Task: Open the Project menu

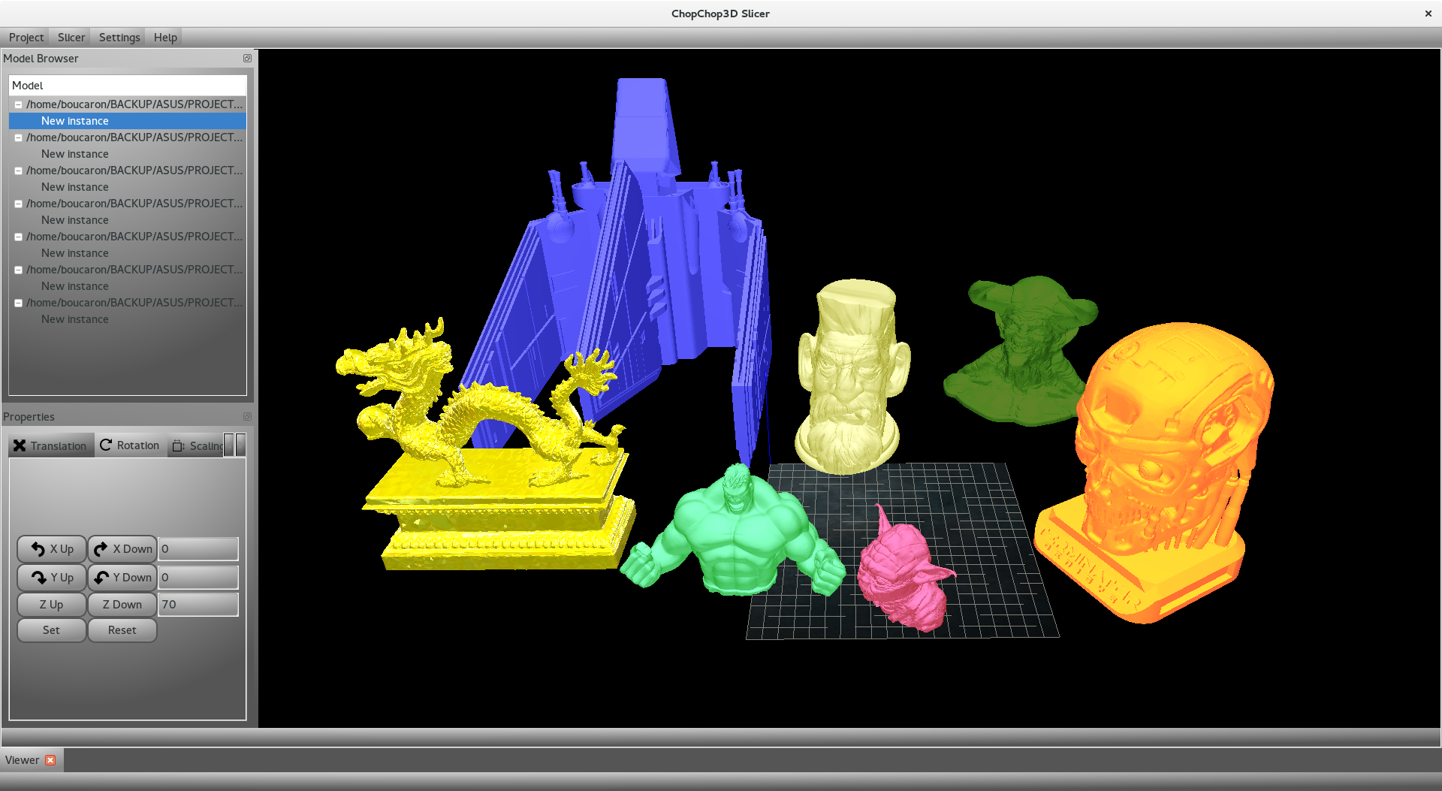Action: 26,38
